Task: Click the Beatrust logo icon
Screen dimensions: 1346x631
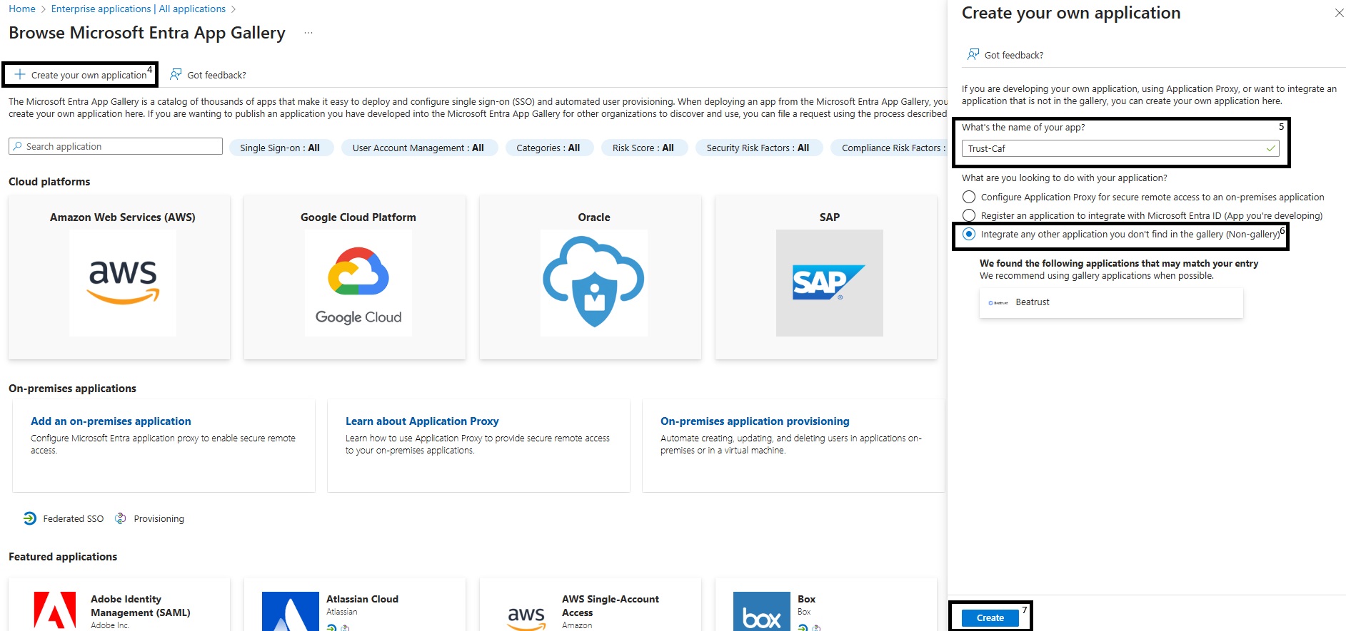Action: pyautogui.click(x=998, y=303)
